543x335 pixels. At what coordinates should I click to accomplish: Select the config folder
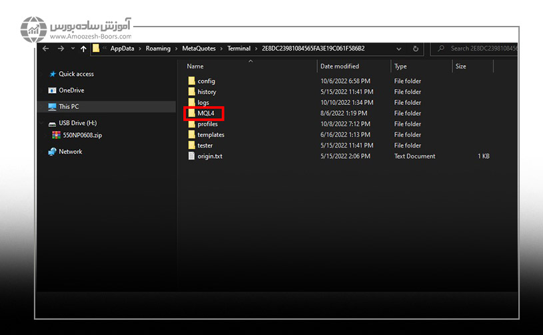(x=206, y=81)
